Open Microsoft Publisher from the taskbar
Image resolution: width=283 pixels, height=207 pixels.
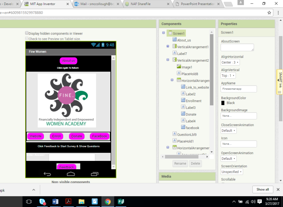point(121,202)
